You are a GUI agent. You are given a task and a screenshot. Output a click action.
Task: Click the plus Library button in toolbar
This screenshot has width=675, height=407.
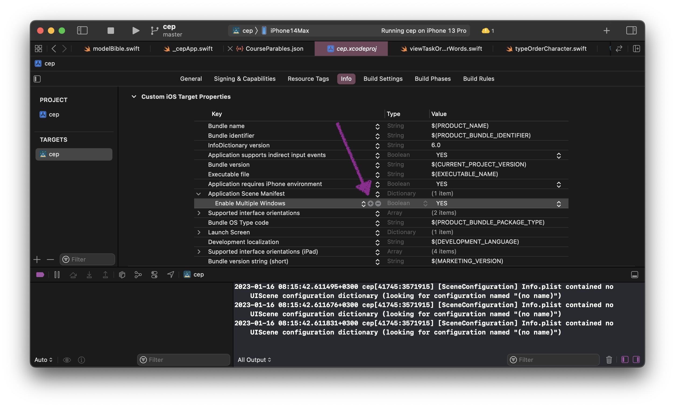pyautogui.click(x=606, y=31)
